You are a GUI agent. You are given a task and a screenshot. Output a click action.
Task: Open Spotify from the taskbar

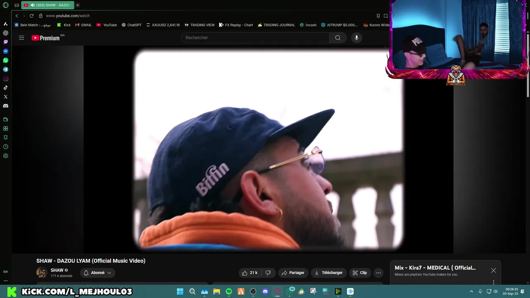pyautogui.click(x=229, y=291)
